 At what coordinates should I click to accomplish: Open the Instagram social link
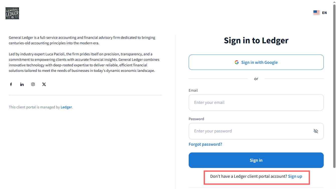[x=33, y=84]
